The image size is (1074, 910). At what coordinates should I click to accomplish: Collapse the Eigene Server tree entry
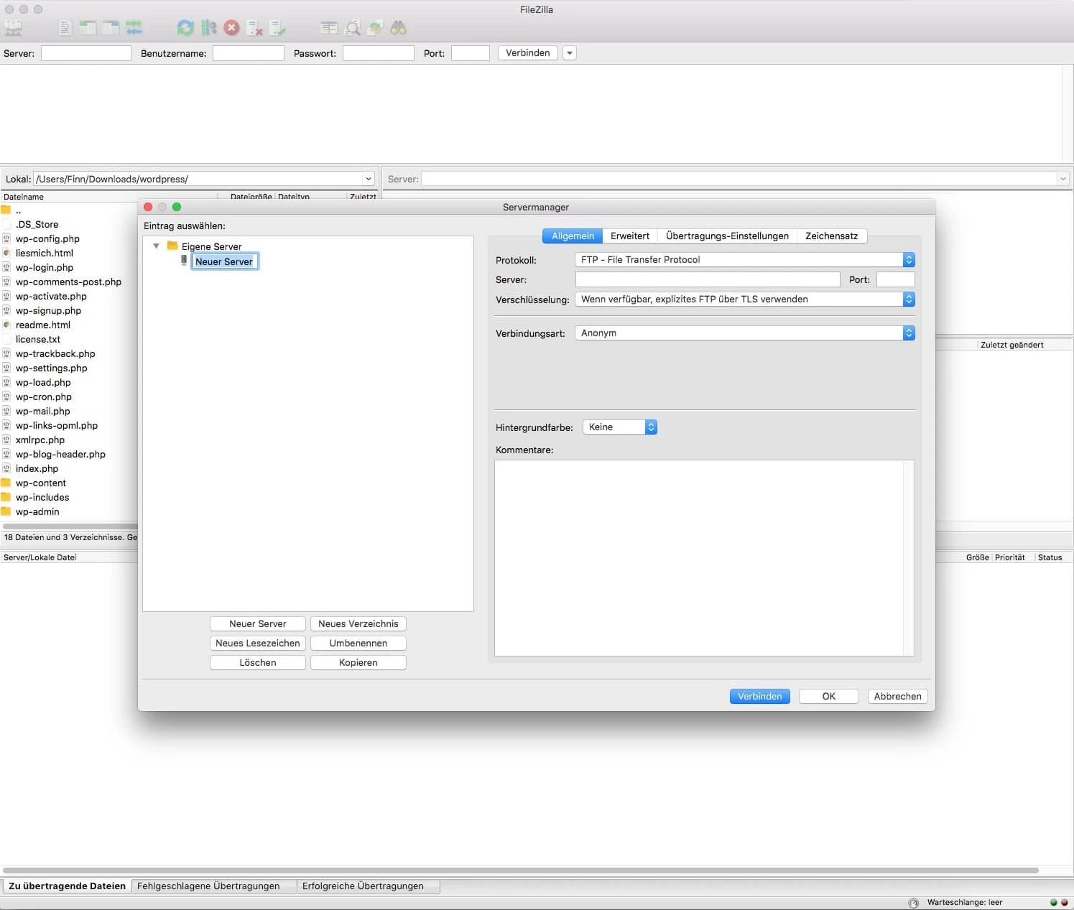click(x=157, y=246)
